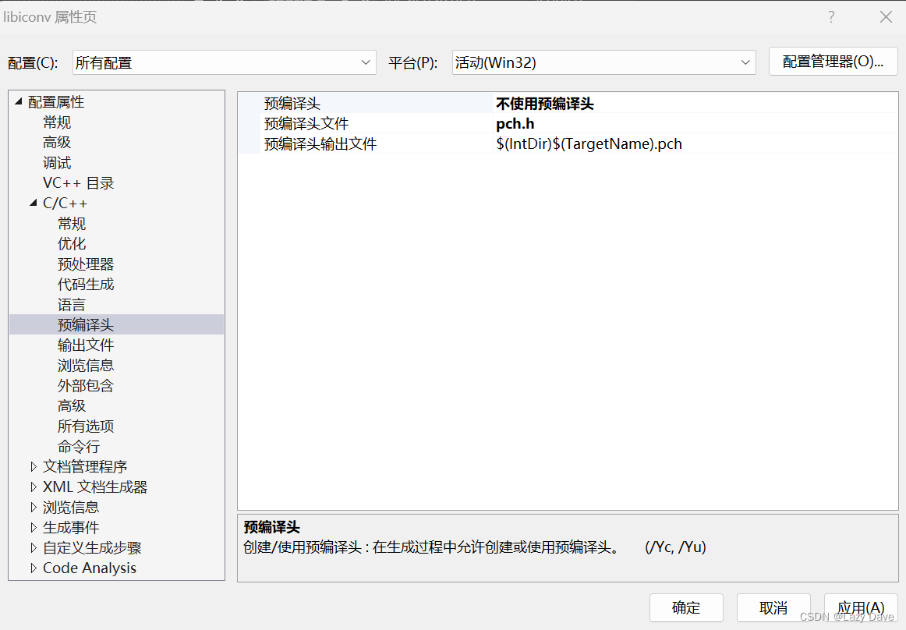This screenshot has width=906, height=630.
Task: Select 浏览信息 under C/C++
Action: click(x=86, y=365)
